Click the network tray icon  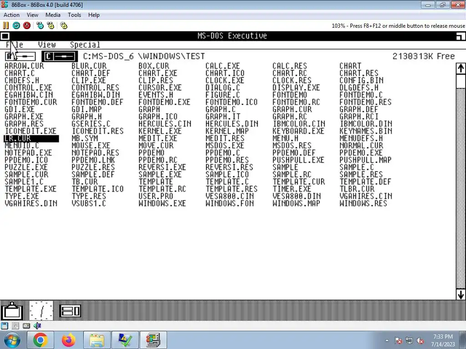[409, 340]
